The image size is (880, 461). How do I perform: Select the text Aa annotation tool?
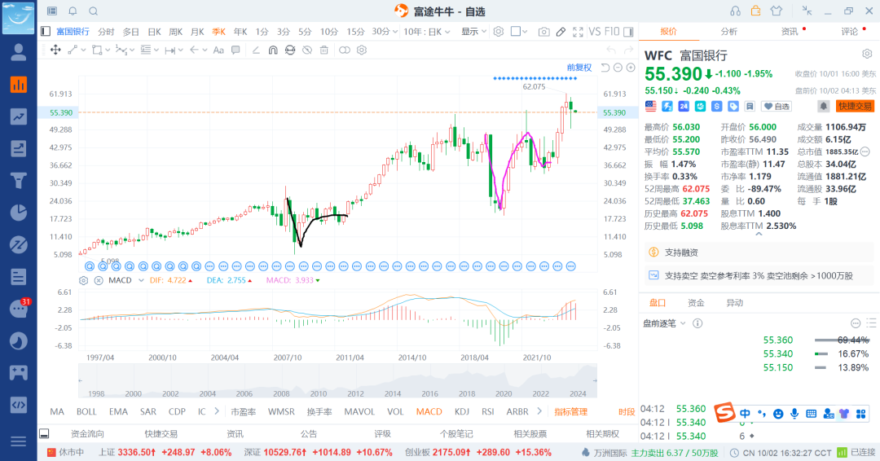point(218,50)
